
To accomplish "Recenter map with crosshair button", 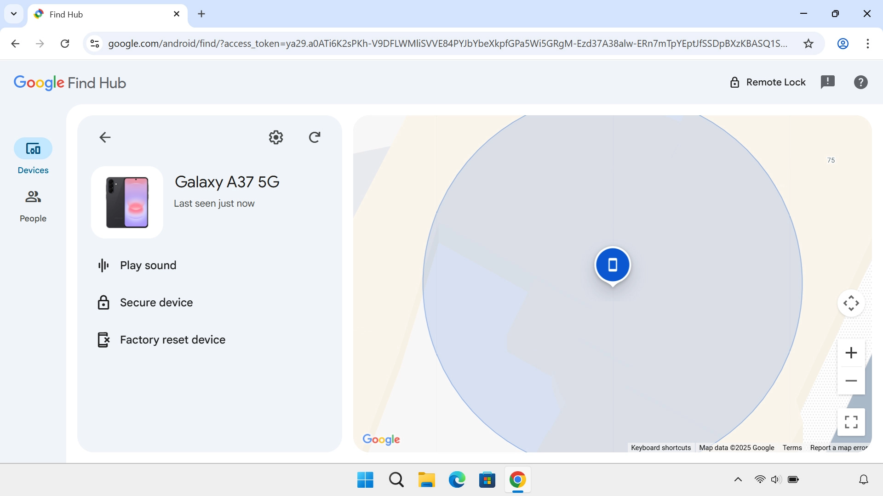I will [851, 303].
